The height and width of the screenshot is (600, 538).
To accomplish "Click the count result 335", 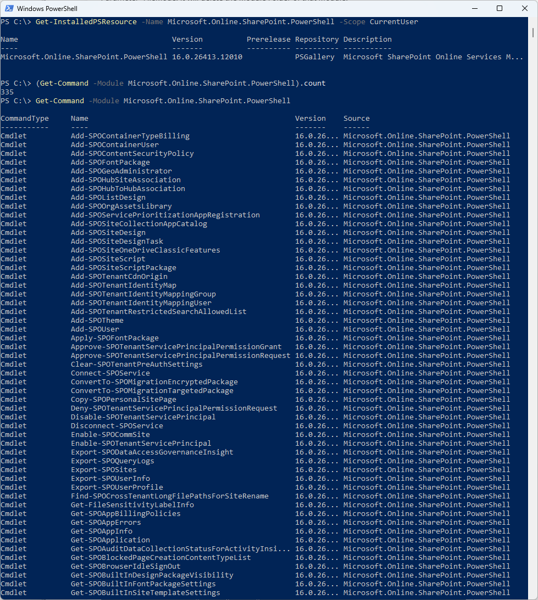I will pyautogui.click(x=7, y=92).
